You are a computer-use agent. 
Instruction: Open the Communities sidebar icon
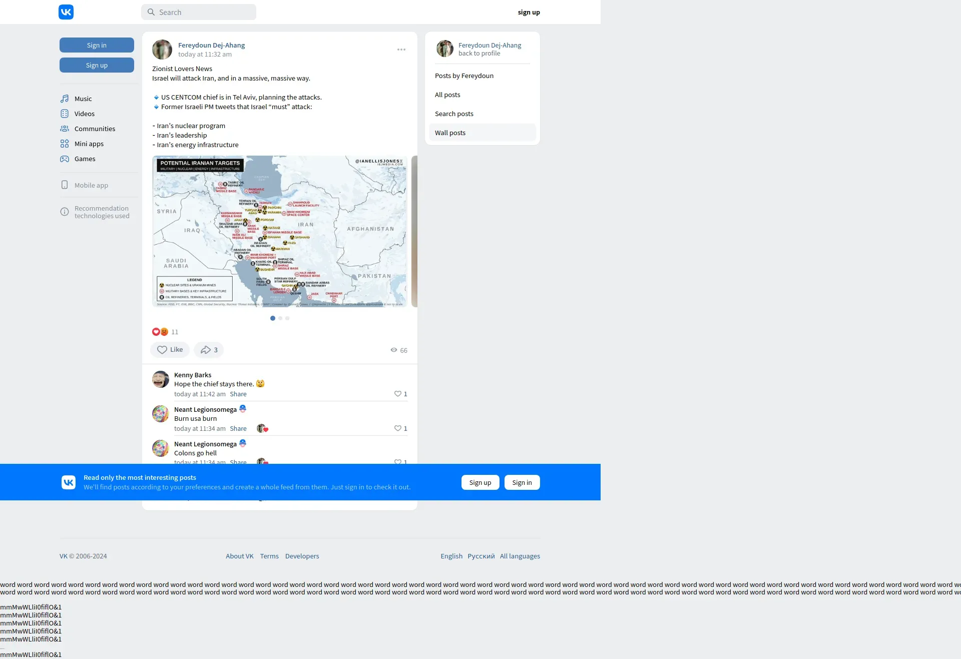[65, 129]
